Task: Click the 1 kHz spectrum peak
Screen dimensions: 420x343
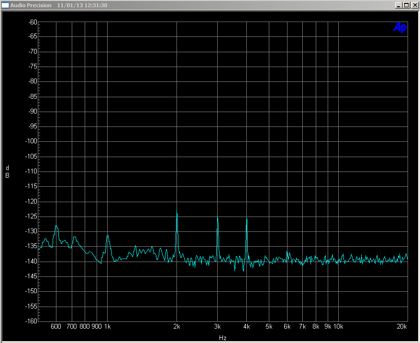Action: coord(108,236)
